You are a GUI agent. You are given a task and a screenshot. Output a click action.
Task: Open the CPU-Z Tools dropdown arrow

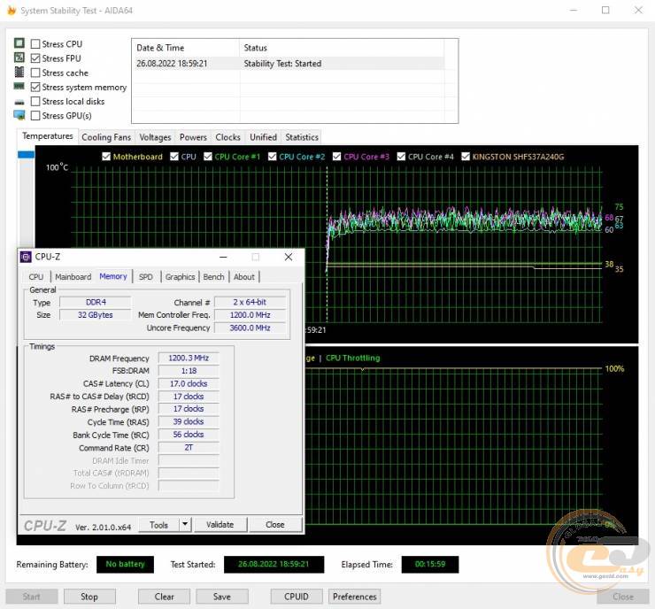point(185,524)
